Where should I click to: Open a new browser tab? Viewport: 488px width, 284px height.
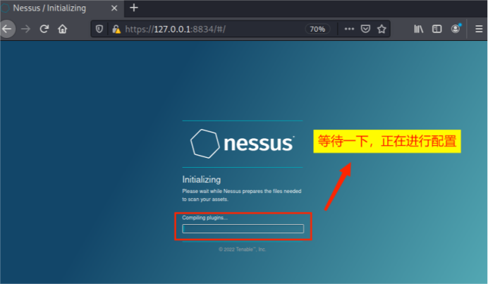(x=134, y=8)
